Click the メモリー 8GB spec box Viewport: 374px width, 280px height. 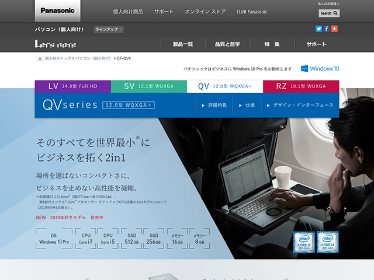[200, 239]
